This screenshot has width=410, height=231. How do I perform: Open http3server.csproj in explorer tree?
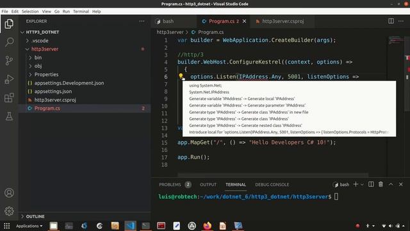point(55,100)
